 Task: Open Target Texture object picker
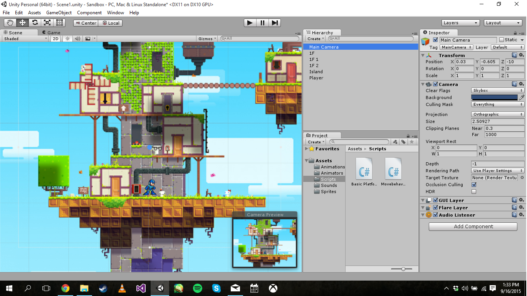coord(522,178)
